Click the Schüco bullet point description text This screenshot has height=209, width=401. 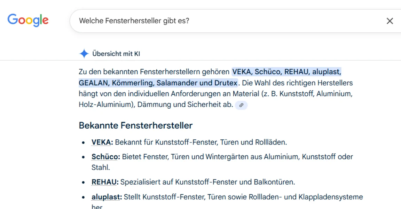(226, 157)
